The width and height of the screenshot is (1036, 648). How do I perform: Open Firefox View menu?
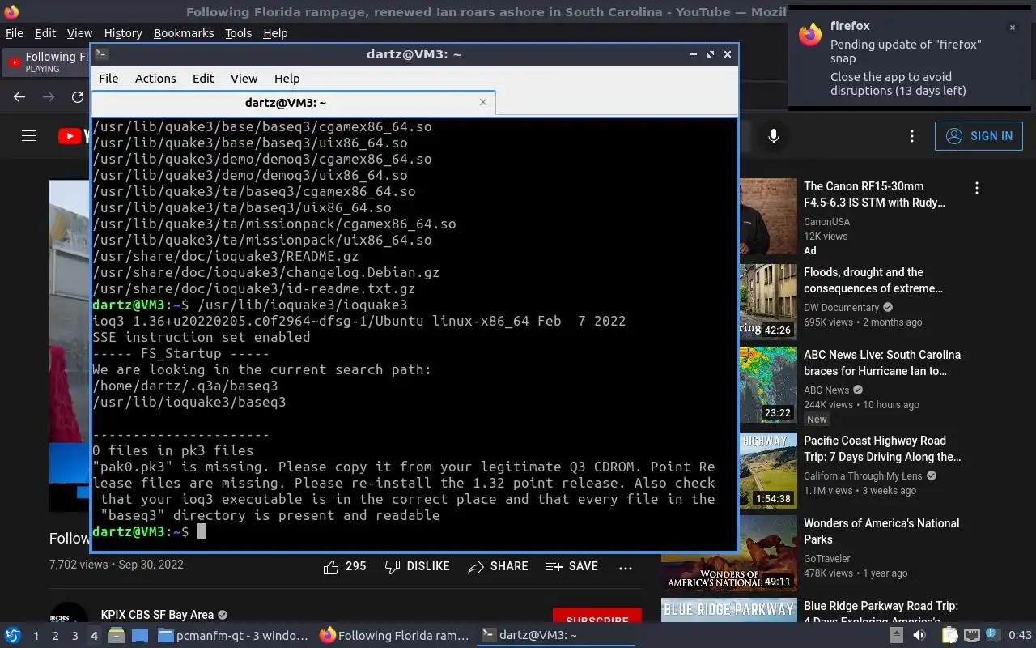click(79, 33)
